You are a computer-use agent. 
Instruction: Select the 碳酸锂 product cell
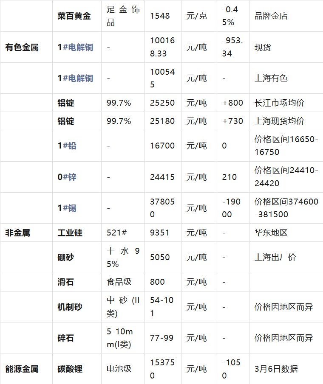pos(70,369)
